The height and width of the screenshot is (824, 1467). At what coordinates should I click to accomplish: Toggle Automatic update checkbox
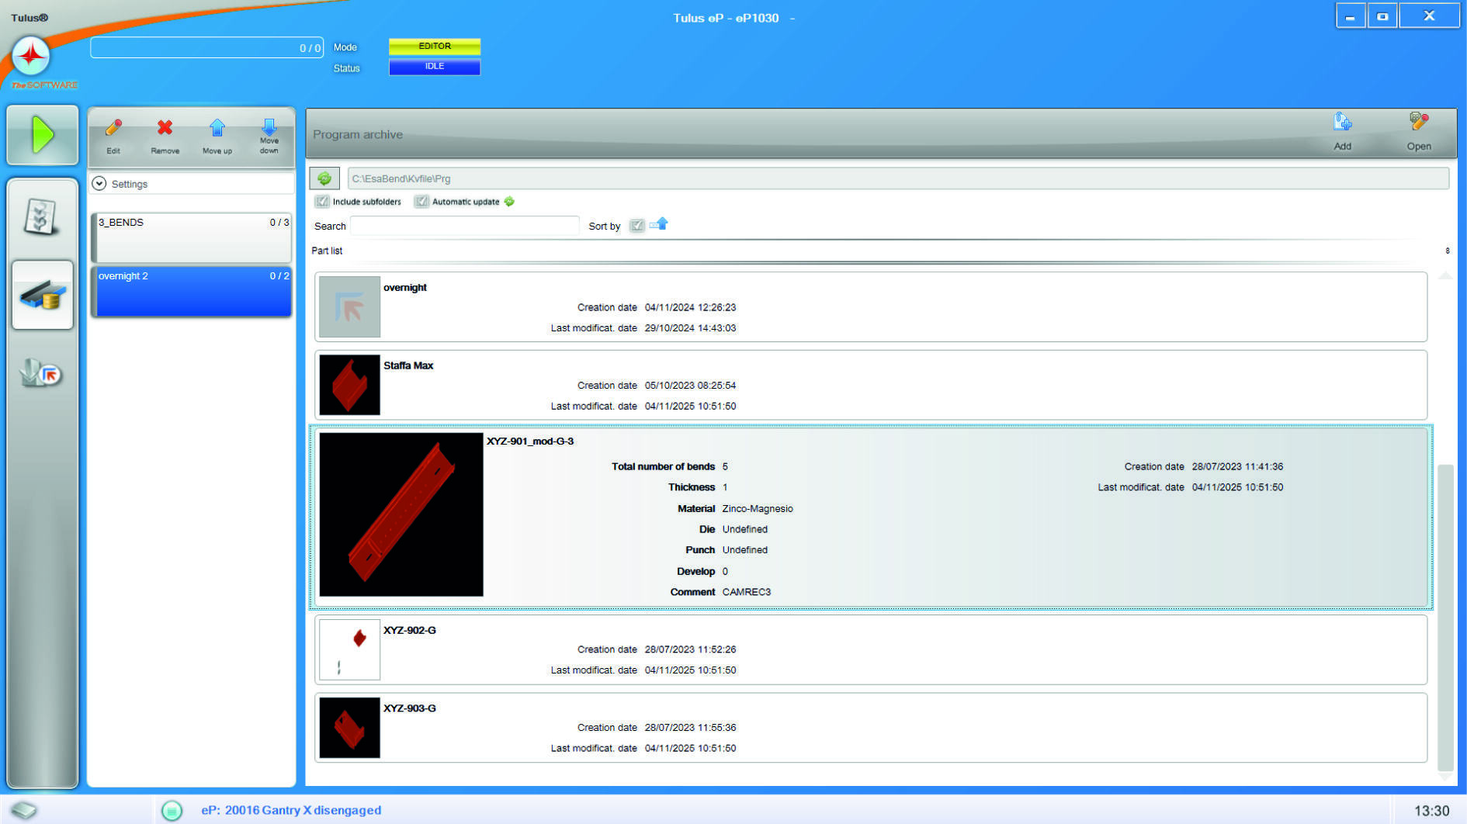click(421, 202)
